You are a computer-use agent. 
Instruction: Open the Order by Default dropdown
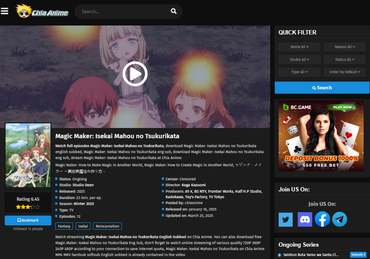(x=345, y=72)
